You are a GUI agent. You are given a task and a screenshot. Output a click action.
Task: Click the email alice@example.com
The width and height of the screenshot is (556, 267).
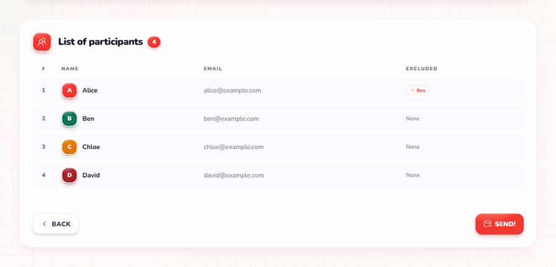[x=232, y=91]
